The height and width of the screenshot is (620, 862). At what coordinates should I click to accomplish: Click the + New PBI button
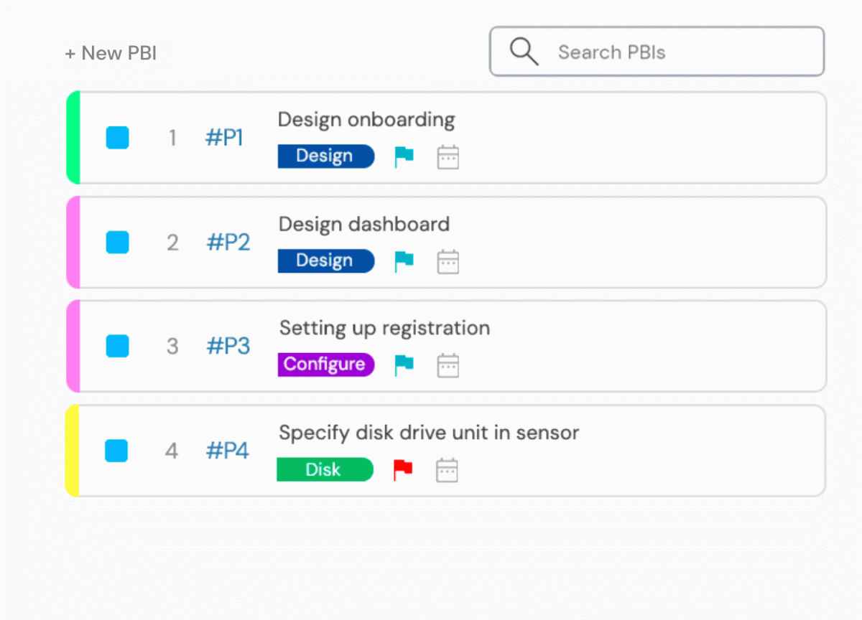pyautogui.click(x=111, y=52)
